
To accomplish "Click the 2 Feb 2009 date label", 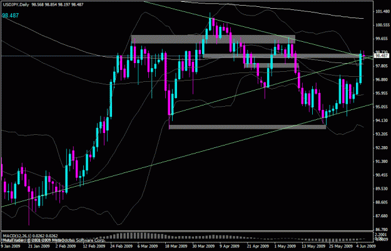I will (x=66, y=246).
